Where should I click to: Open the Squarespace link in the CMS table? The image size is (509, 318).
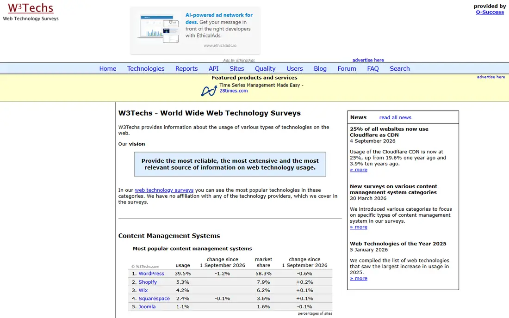pos(154,299)
